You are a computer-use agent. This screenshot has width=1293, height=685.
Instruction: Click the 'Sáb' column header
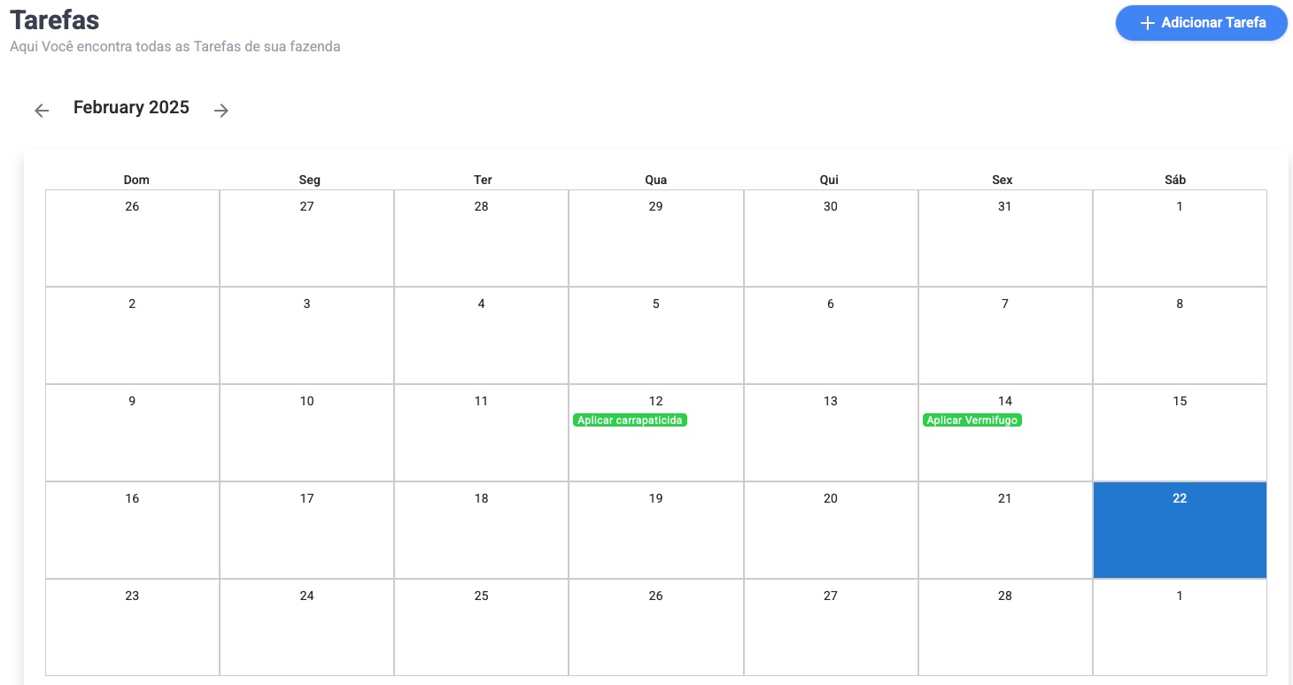pyautogui.click(x=1176, y=180)
